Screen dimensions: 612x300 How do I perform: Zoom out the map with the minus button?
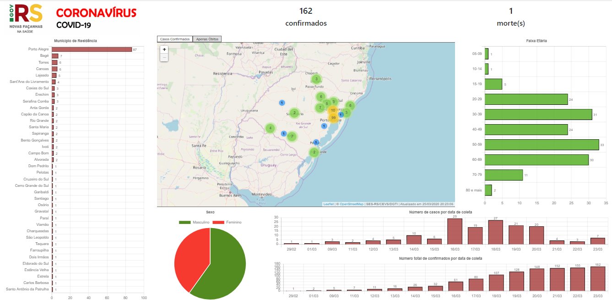pyautogui.click(x=164, y=57)
